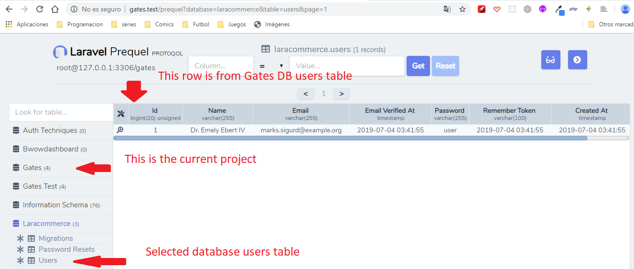
Task: Sort by Email Verified At column header
Action: [x=390, y=114]
